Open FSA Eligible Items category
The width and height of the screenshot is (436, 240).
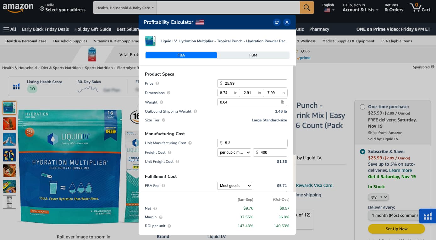396,41
